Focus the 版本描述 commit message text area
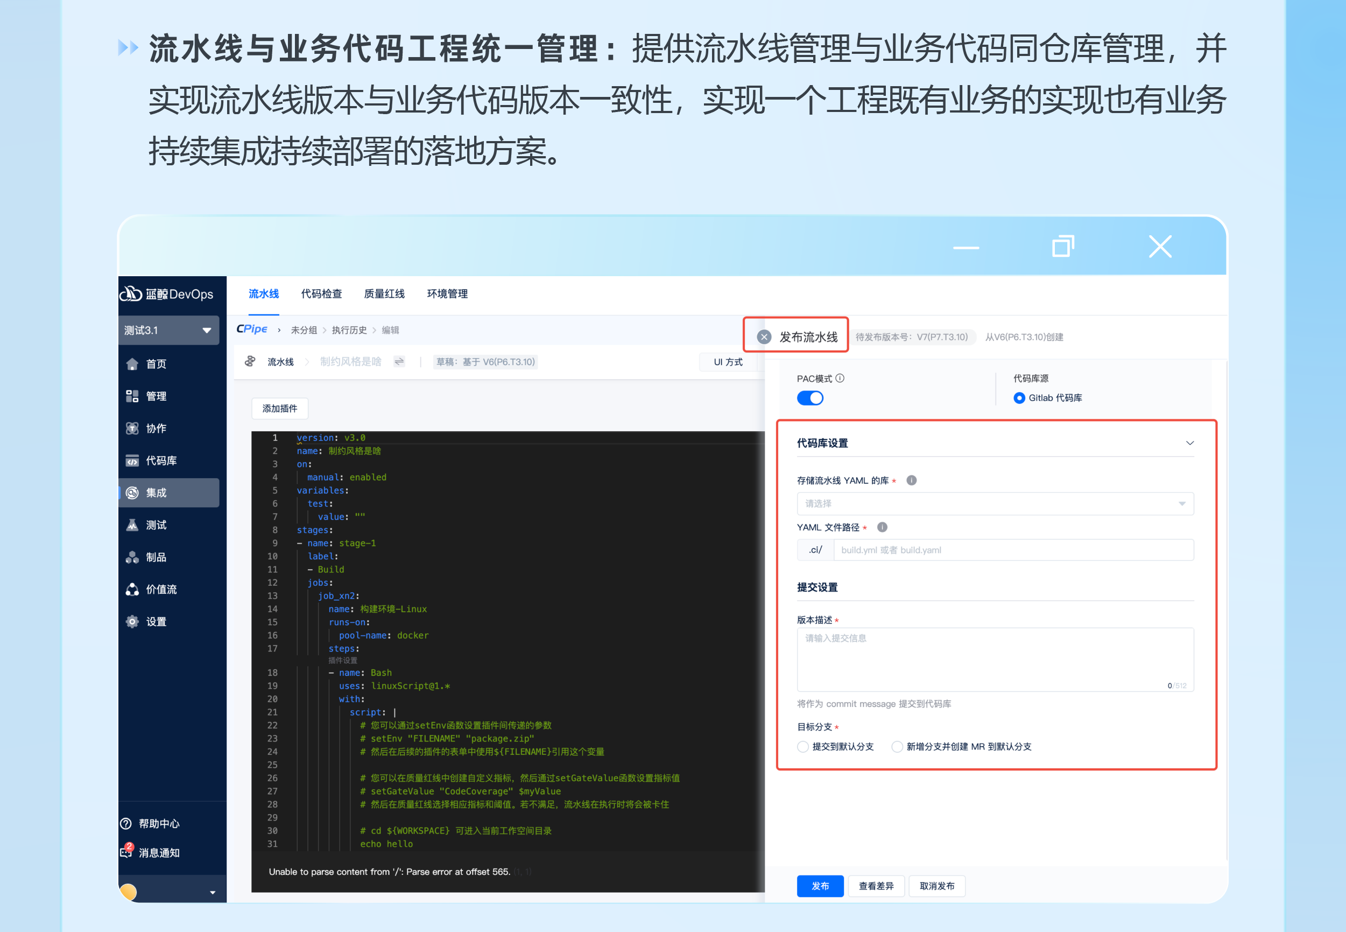Viewport: 1346px width, 932px height. (x=995, y=660)
